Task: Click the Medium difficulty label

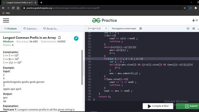Action: [x=8, y=41]
